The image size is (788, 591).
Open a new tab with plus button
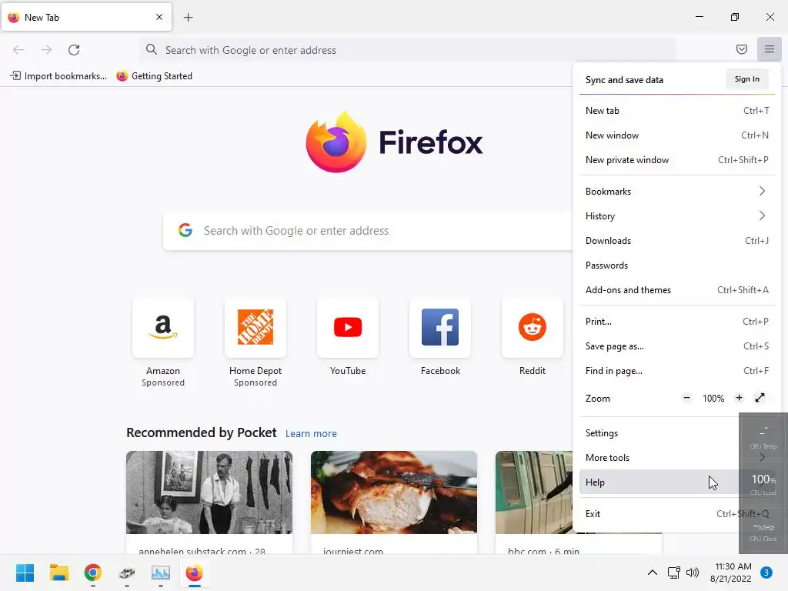pos(188,18)
